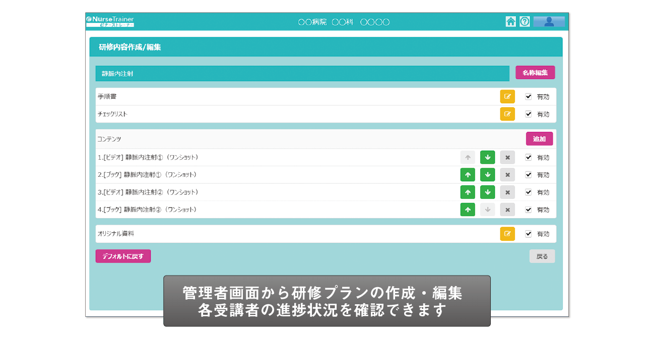
Task: Open the user account icon
Action: click(549, 22)
